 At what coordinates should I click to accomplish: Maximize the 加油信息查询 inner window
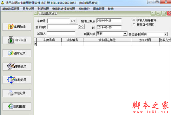pyautogui.click(x=164, y=13)
